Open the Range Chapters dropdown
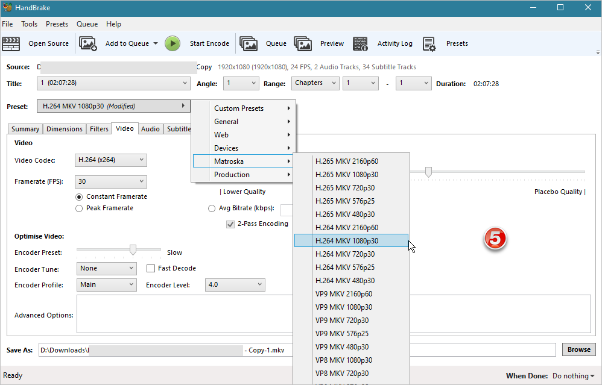 coord(315,84)
